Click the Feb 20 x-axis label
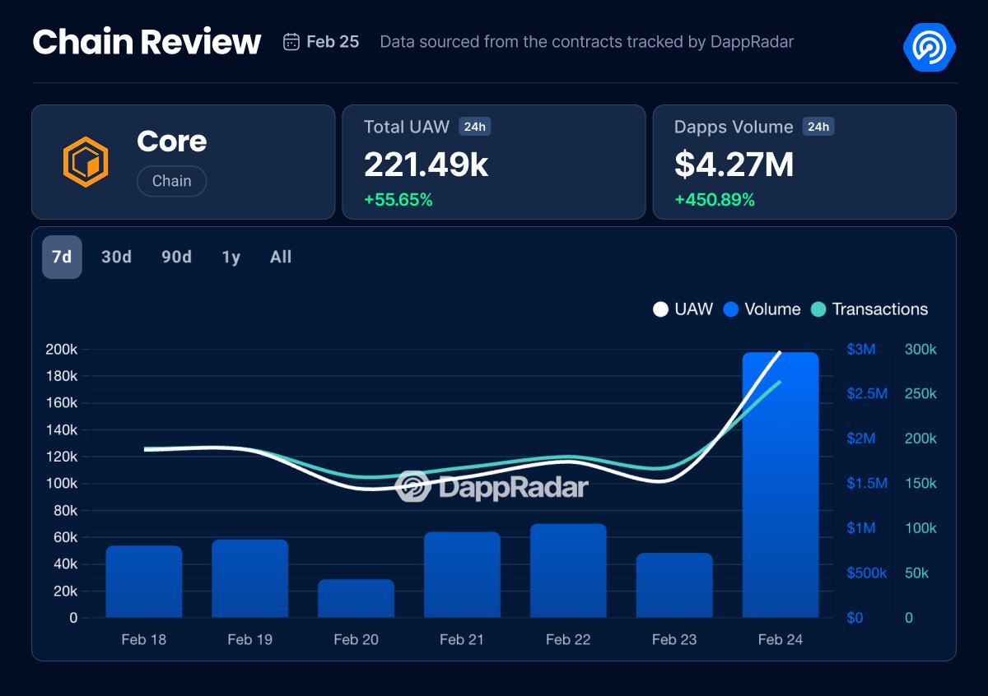Screen dimensions: 988x696 pos(357,639)
